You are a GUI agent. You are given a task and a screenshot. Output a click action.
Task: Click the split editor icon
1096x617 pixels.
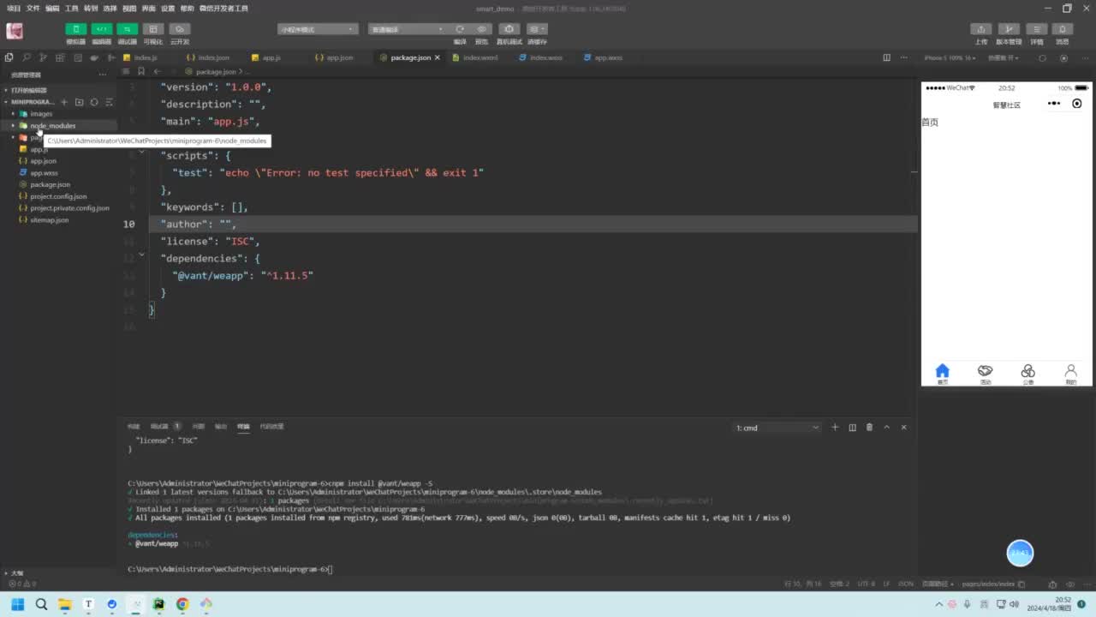tap(886, 57)
